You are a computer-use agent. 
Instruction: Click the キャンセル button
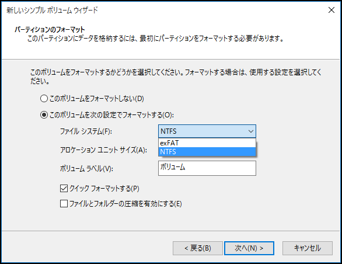308,248
